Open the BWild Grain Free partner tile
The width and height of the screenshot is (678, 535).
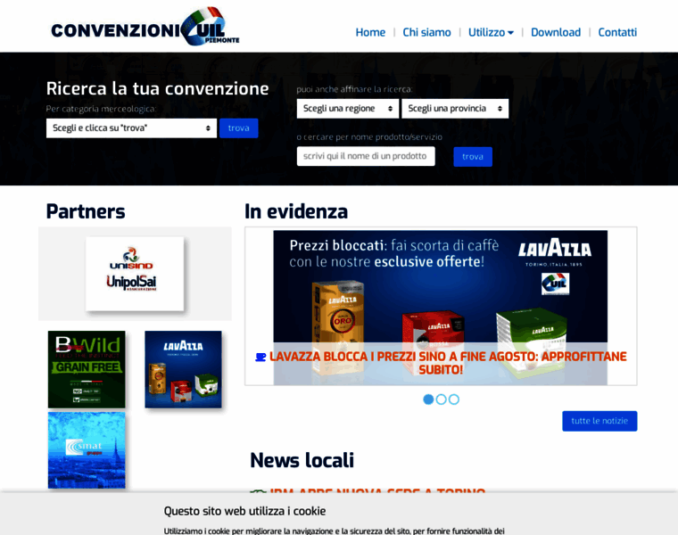click(87, 369)
